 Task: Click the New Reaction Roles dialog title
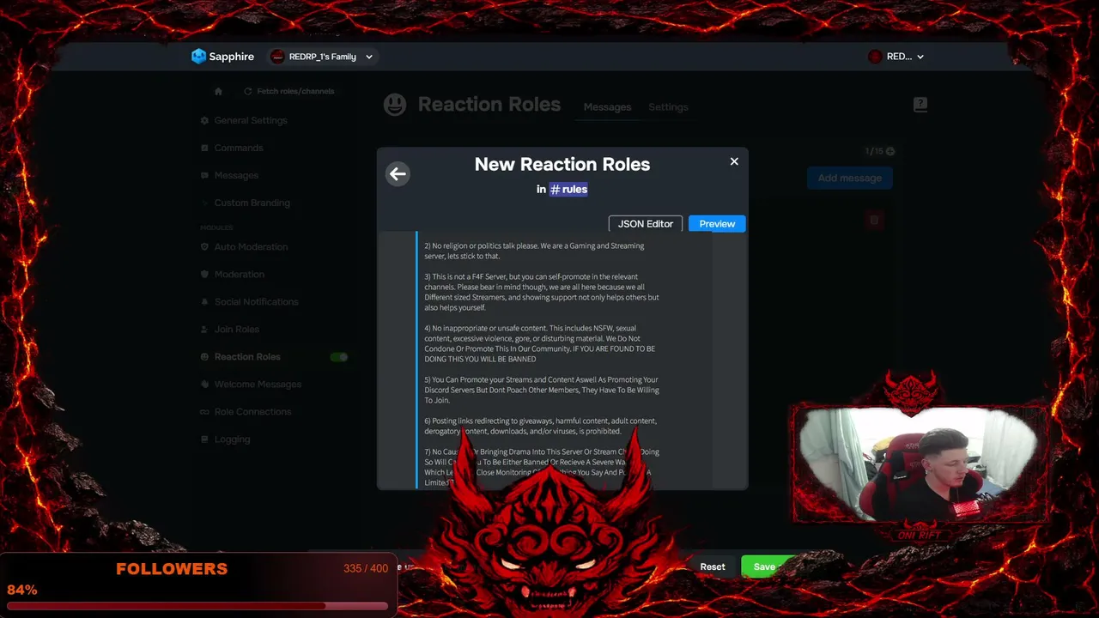tap(562, 164)
